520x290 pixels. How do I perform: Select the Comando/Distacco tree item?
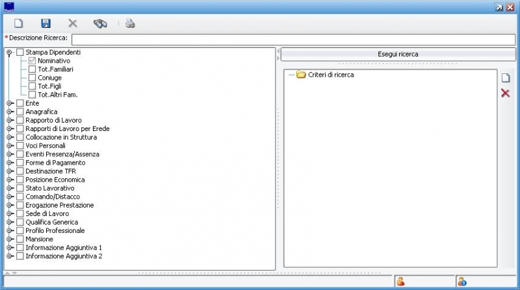point(53,197)
